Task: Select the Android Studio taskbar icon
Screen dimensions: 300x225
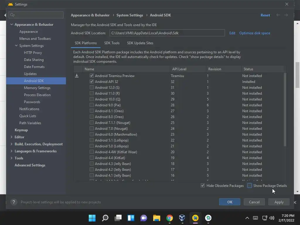Action: [x=195, y=218]
